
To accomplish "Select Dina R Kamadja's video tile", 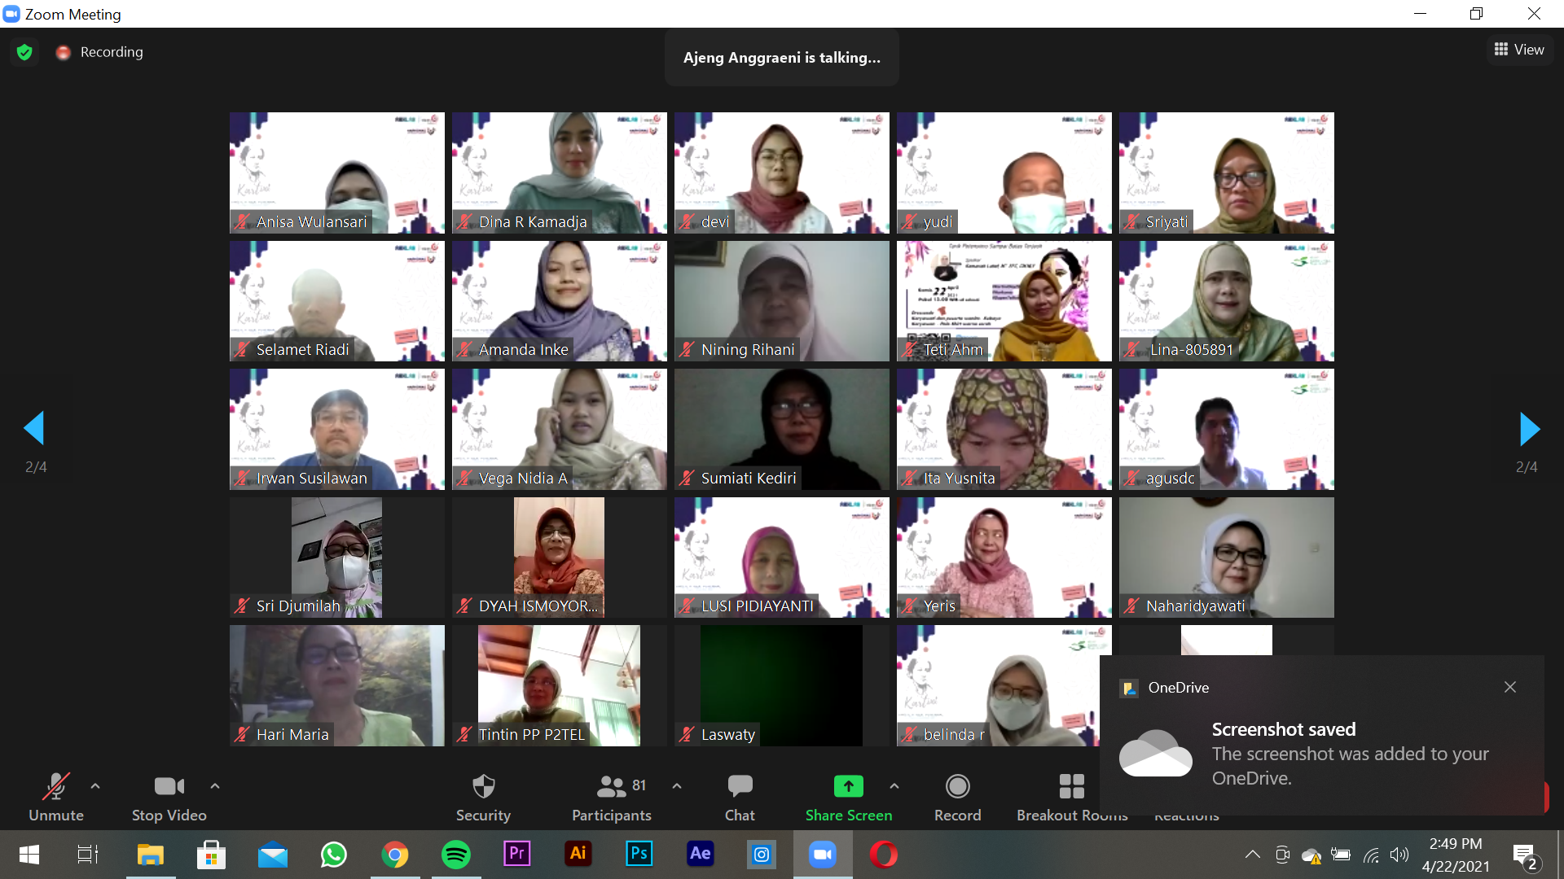I will pos(559,173).
